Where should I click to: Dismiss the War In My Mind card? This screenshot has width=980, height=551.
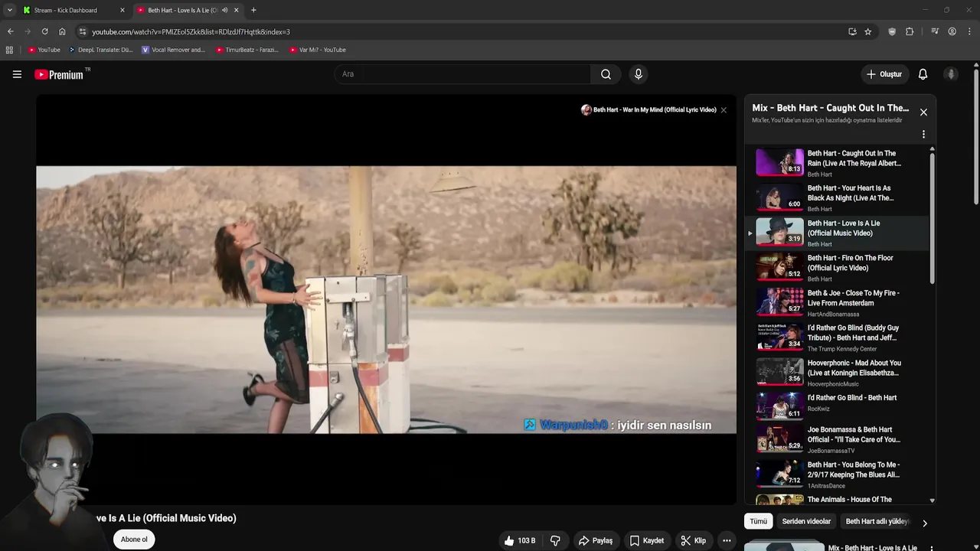(x=724, y=110)
